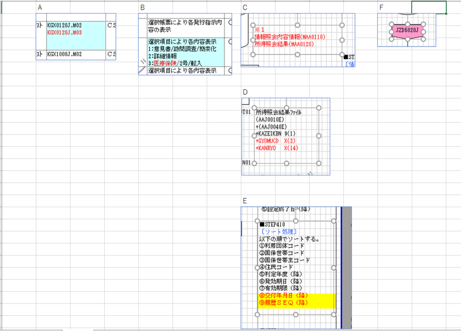Image resolution: width=461 pixels, height=331 pixels.
Task: Select the cell labeled D
Action: pyautogui.click(x=245, y=92)
